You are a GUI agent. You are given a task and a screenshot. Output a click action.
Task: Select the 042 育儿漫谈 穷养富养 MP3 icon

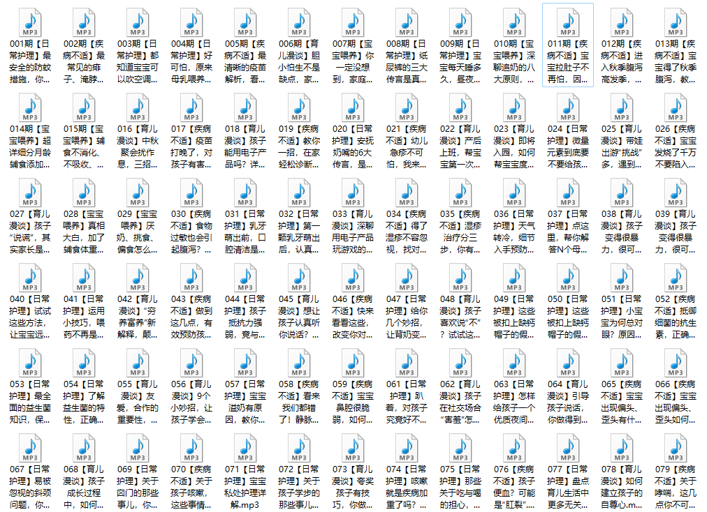click(138, 278)
